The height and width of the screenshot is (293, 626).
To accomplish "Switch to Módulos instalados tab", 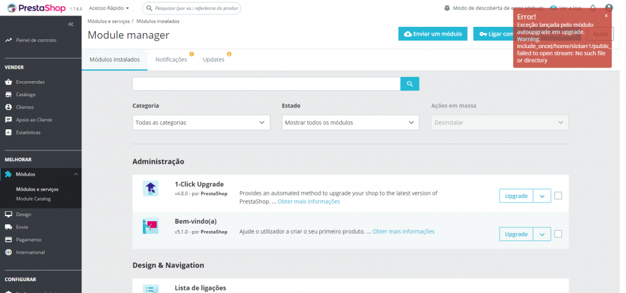I will tap(115, 60).
